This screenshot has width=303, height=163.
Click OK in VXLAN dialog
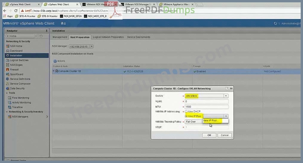209,135
